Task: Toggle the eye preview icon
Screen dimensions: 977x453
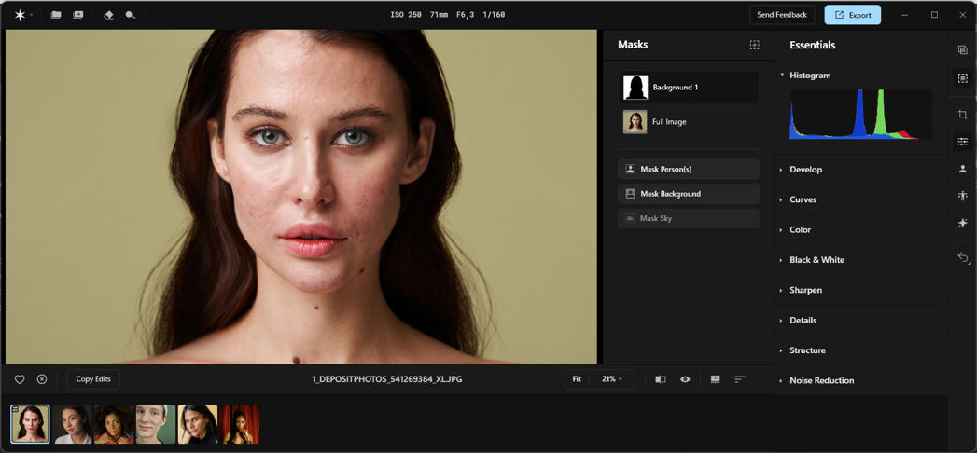Action: pos(685,379)
